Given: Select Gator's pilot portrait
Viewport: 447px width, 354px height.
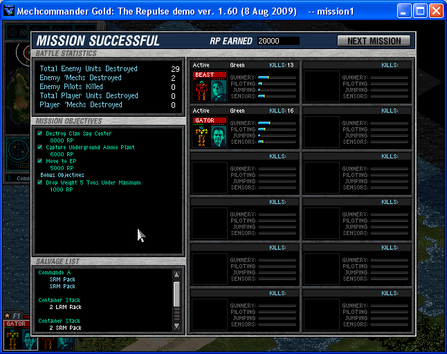Looking at the screenshot, I should pyautogui.click(x=219, y=136).
